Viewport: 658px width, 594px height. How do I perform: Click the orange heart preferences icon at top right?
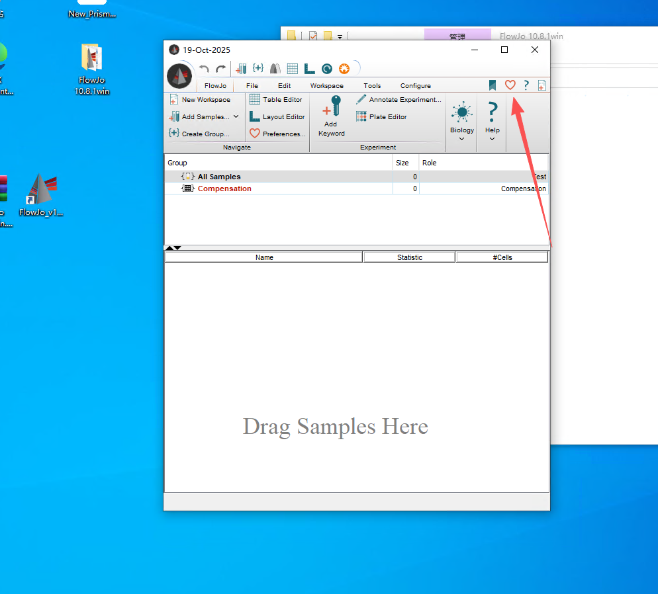[x=510, y=85]
